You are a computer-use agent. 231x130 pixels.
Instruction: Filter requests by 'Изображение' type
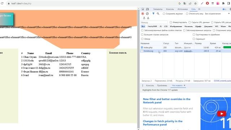pos(176,26)
